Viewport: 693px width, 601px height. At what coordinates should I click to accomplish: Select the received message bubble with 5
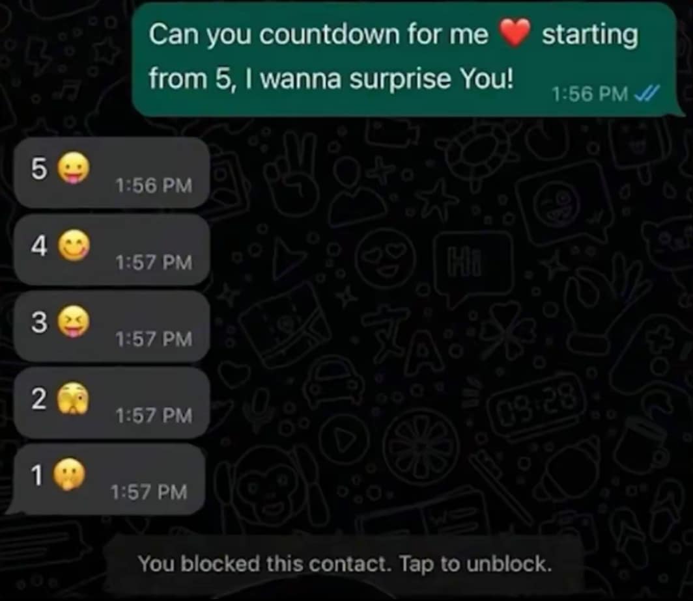[x=111, y=172]
